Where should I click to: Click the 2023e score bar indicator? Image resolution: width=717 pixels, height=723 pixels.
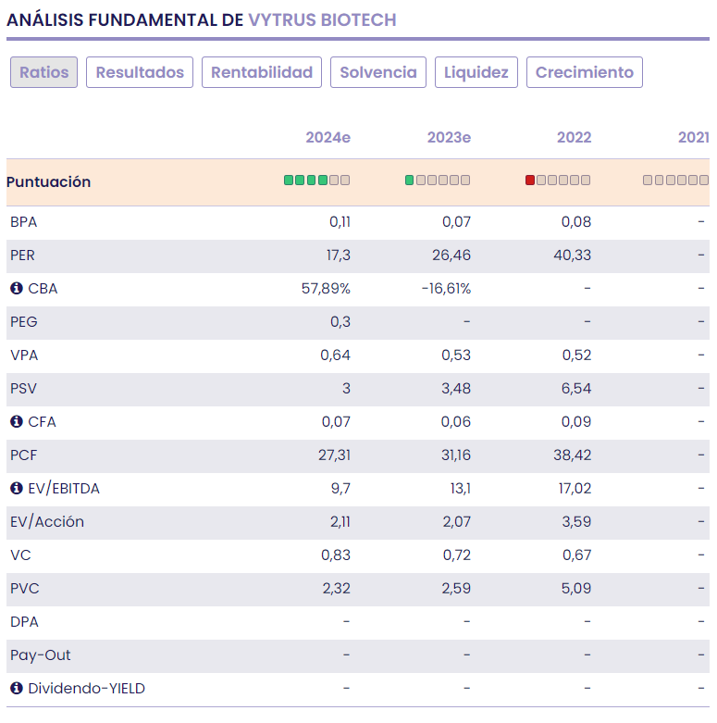tap(438, 181)
